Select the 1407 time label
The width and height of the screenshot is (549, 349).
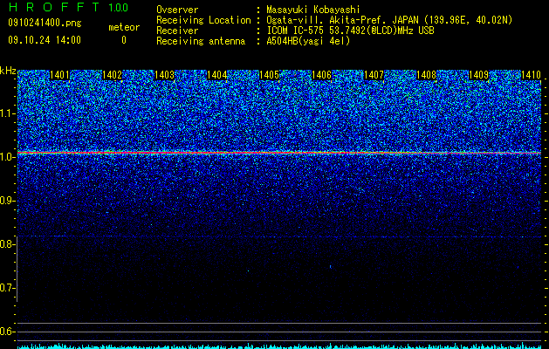tap(374, 75)
